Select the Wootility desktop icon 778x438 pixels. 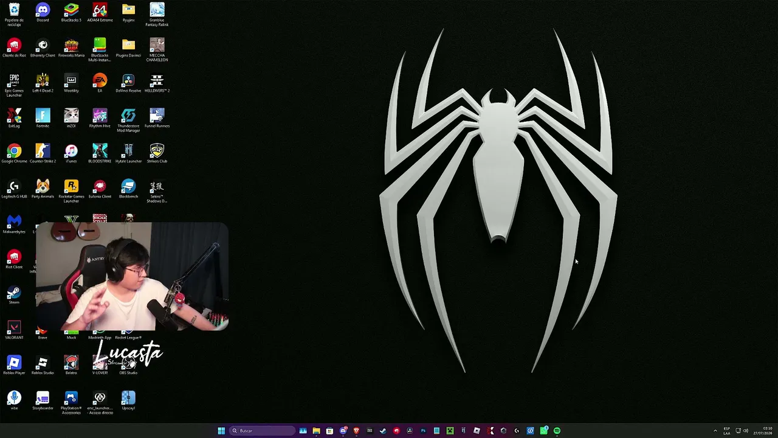71,83
